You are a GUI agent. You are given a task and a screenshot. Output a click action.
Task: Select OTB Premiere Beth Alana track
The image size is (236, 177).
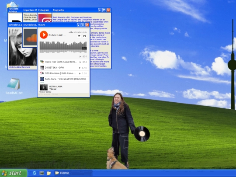[x=63, y=73]
